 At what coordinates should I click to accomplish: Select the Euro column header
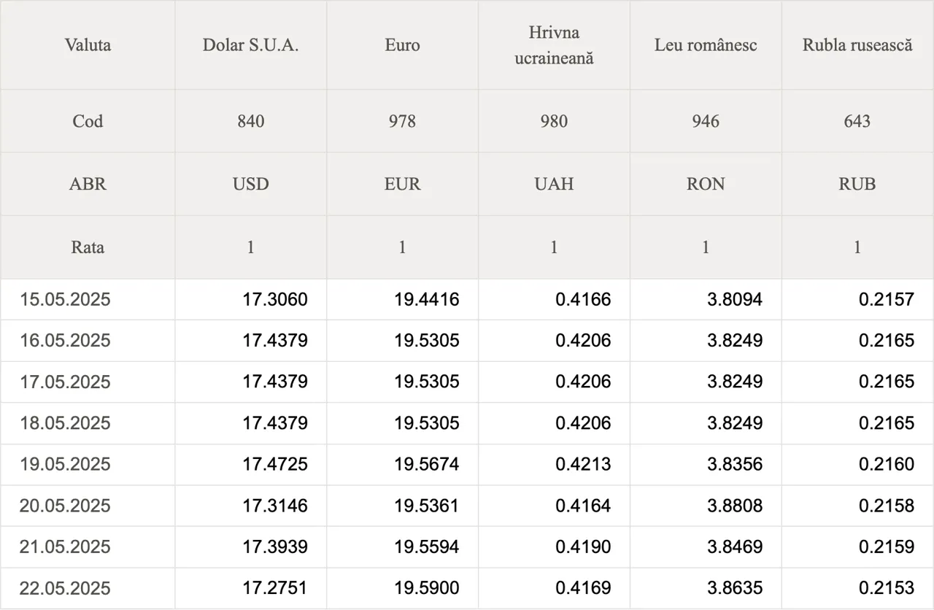point(402,45)
